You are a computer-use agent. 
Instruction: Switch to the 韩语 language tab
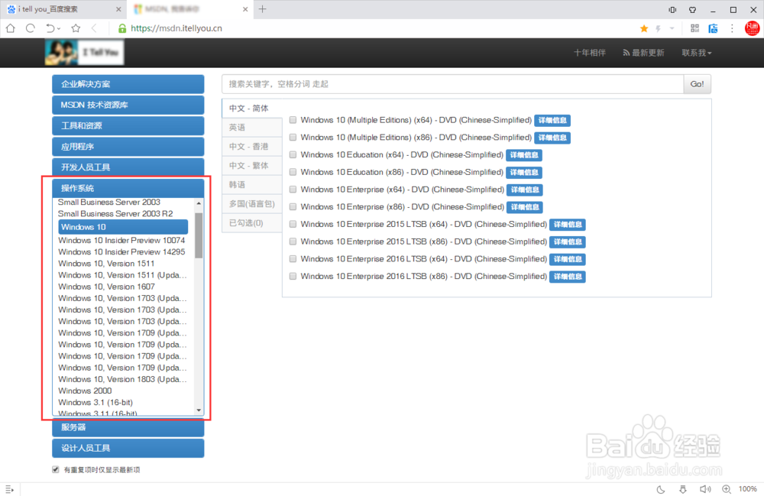(252, 185)
